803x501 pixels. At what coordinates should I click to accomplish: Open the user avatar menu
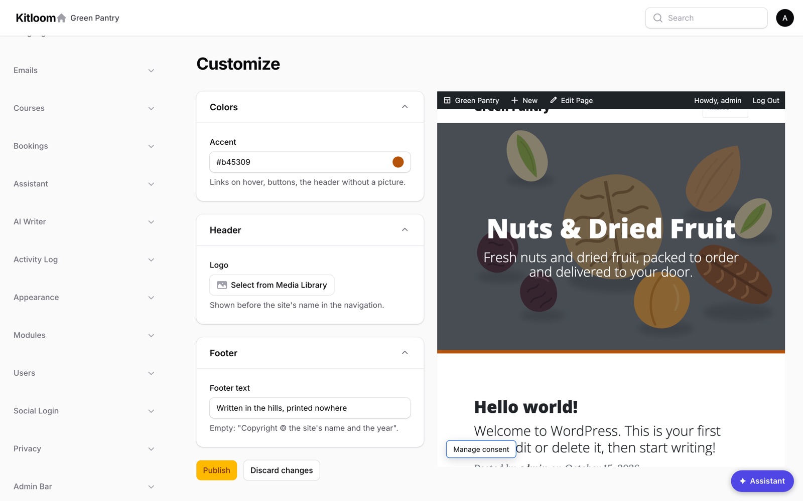click(x=785, y=18)
